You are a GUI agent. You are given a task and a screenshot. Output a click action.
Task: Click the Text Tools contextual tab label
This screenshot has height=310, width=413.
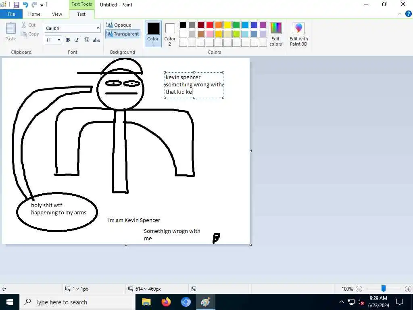pos(81,4)
